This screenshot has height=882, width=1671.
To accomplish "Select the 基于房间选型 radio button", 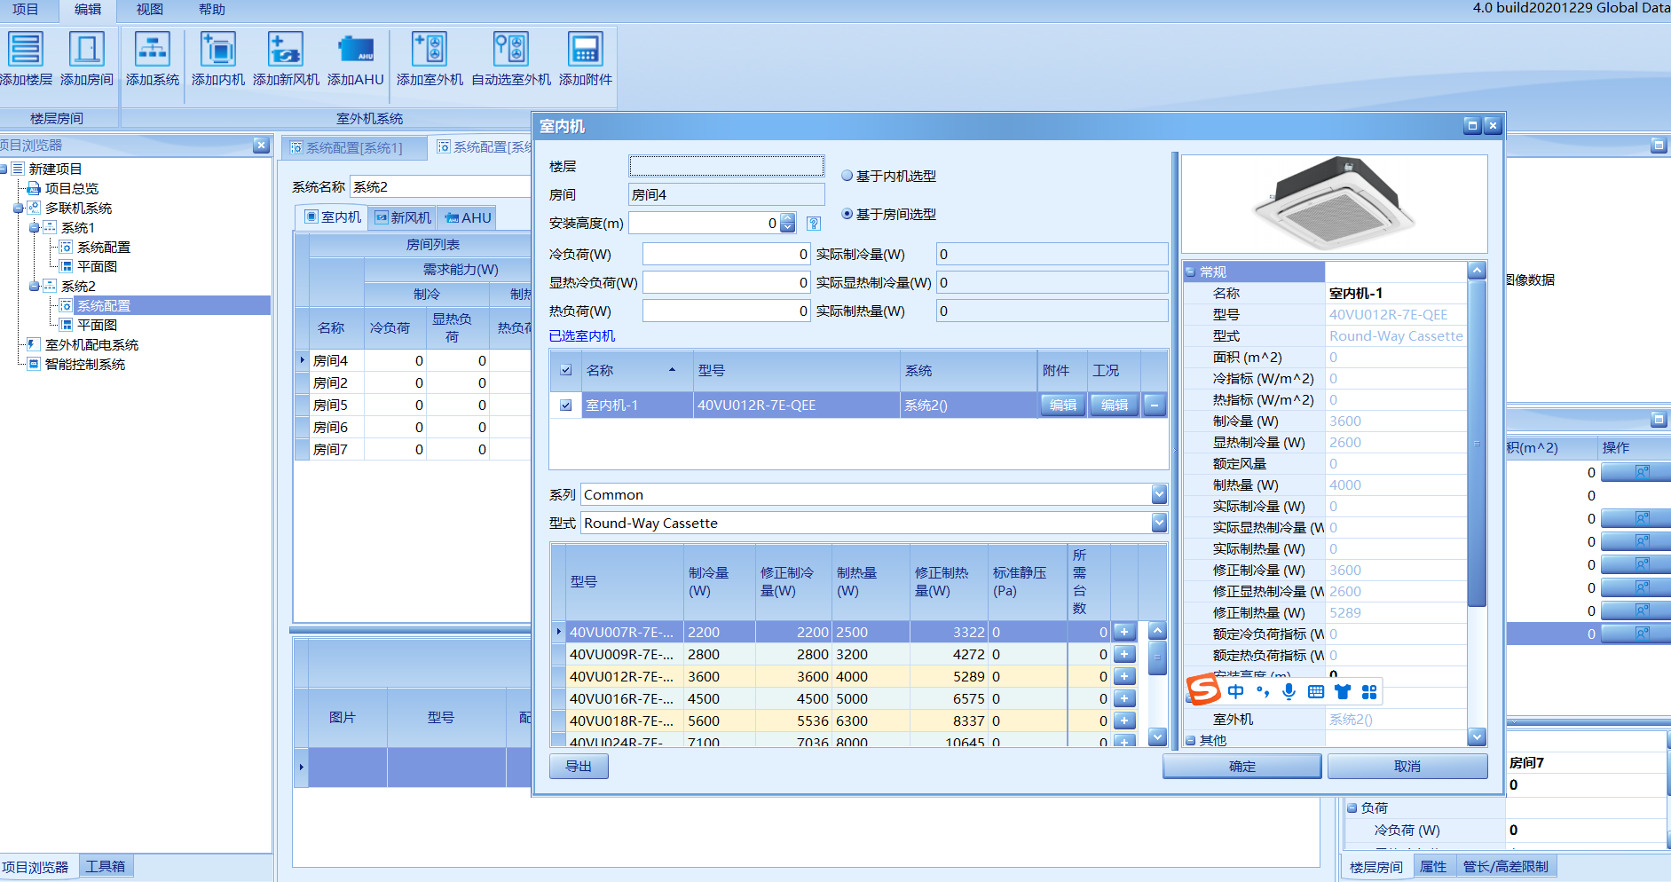I will click(x=847, y=214).
